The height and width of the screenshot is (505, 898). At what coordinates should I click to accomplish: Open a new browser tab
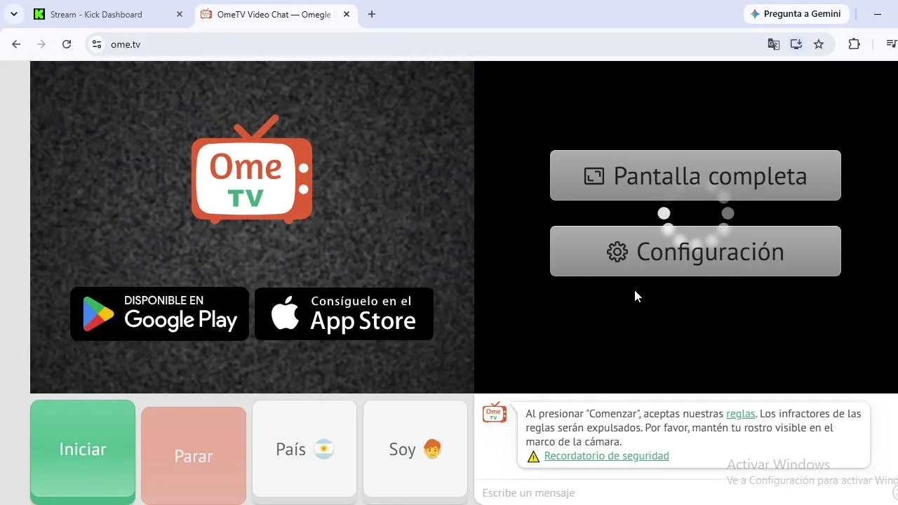click(372, 14)
